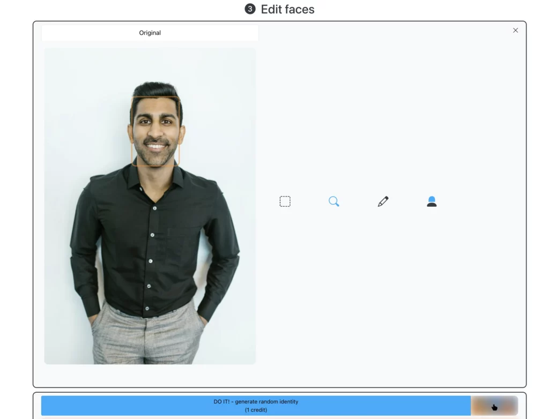
Task: Click the (1 credit) label on the button
Action: [x=256, y=410]
